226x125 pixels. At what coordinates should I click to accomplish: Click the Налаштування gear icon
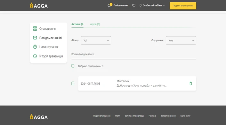tap(35, 47)
